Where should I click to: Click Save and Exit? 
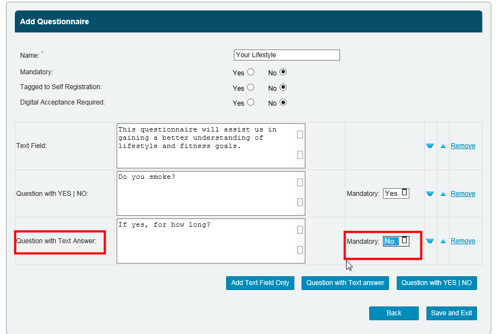[x=451, y=313]
